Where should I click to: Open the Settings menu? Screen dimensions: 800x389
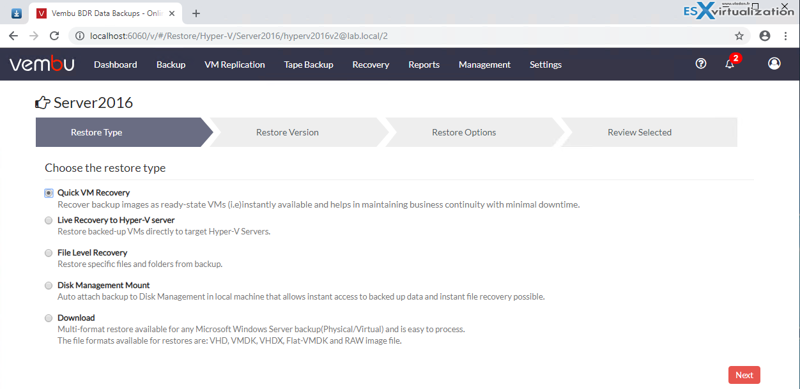coord(546,65)
